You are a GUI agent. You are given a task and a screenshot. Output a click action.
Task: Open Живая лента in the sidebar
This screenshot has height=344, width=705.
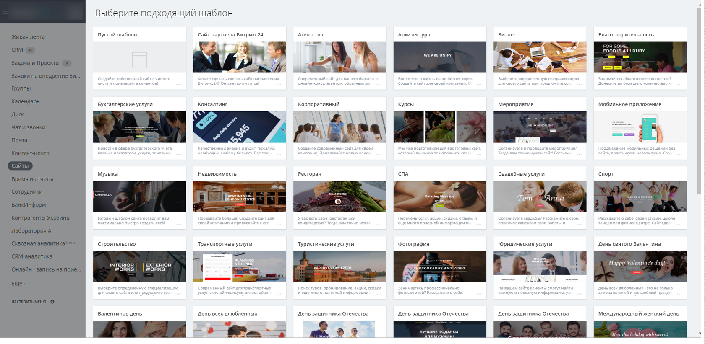28,37
